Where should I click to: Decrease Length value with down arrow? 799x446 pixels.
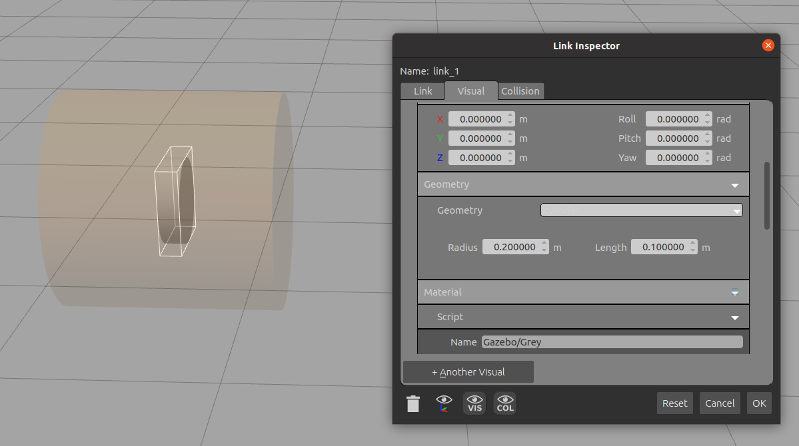tap(693, 251)
